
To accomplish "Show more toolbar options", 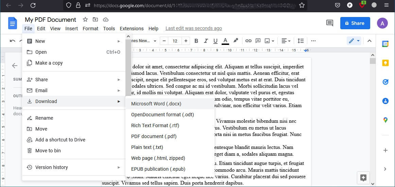I will [x=313, y=41].
